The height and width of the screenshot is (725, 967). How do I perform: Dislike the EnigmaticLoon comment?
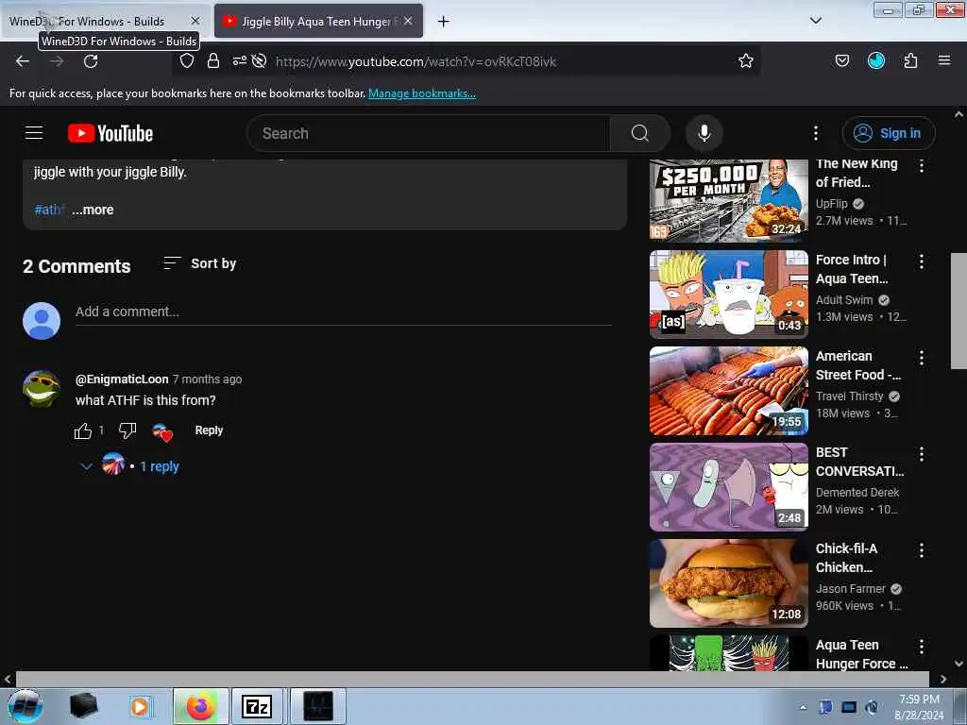127,430
